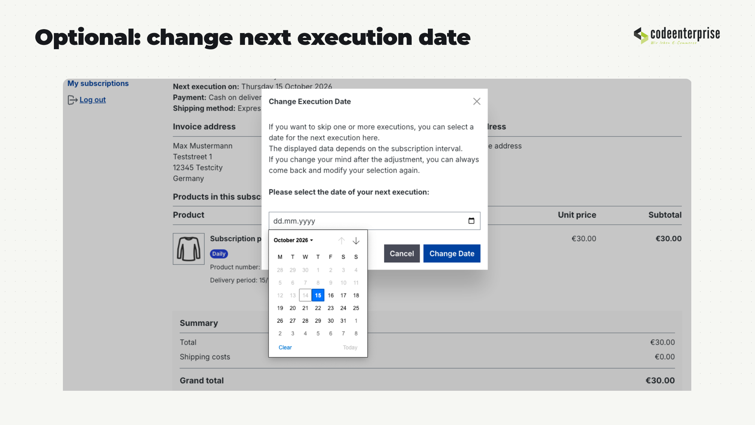Select October 24 in calendar
Viewport: 755px width, 425px height.
click(x=343, y=308)
